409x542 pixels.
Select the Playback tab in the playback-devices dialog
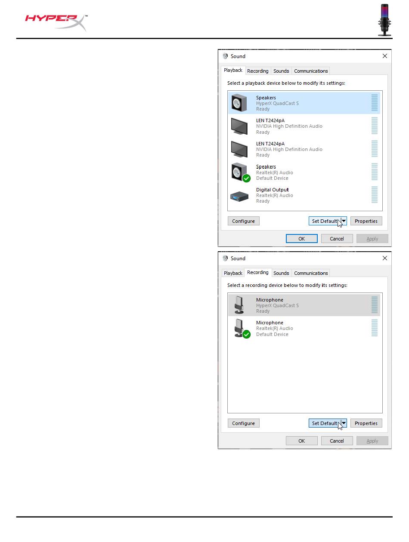tap(233, 71)
